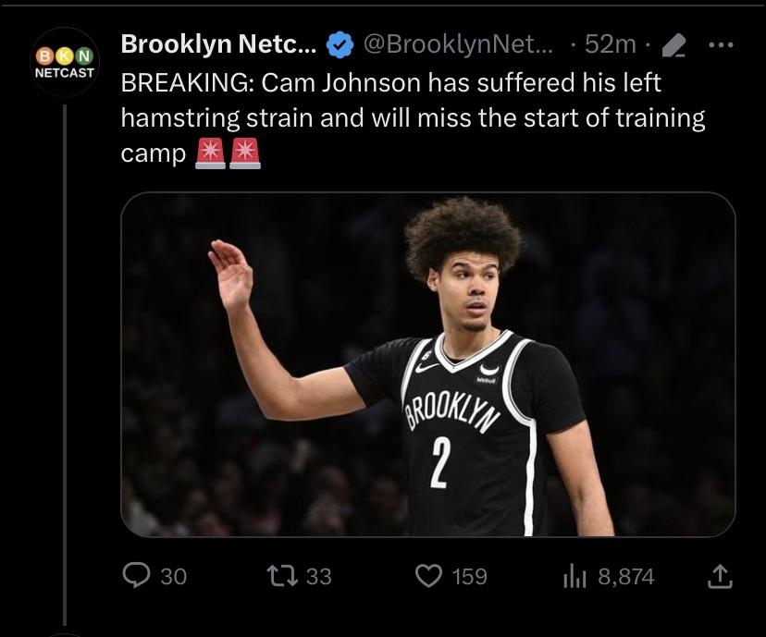Click the reply speech bubble icon
Screen dimensions: 766x637
pos(137,576)
